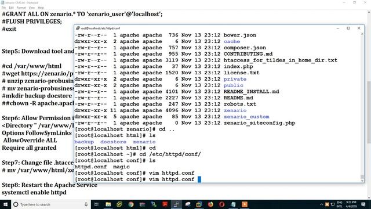
Task: Open Task View from the taskbar
Action: coord(96,204)
